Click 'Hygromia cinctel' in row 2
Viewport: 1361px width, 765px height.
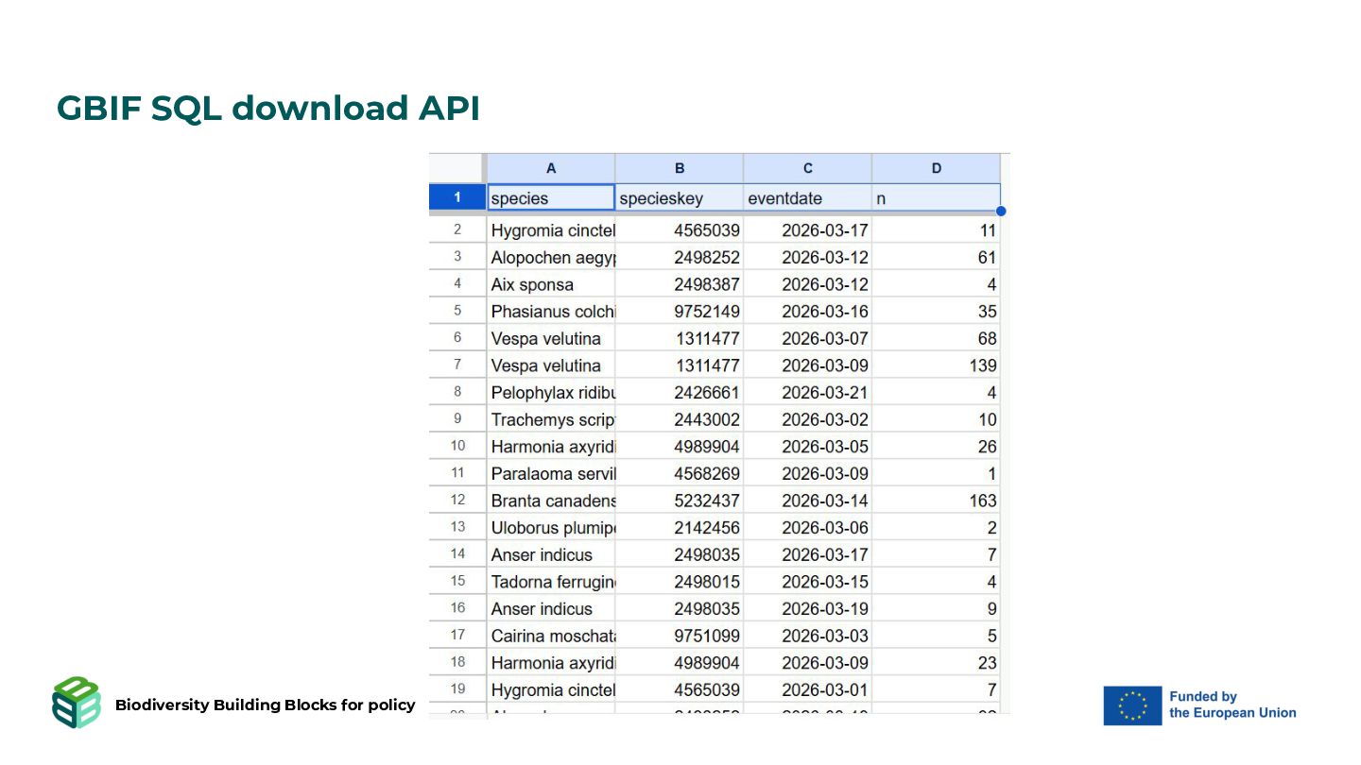coord(551,229)
